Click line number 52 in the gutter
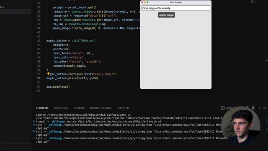The image size is (268, 151). [39, 78]
